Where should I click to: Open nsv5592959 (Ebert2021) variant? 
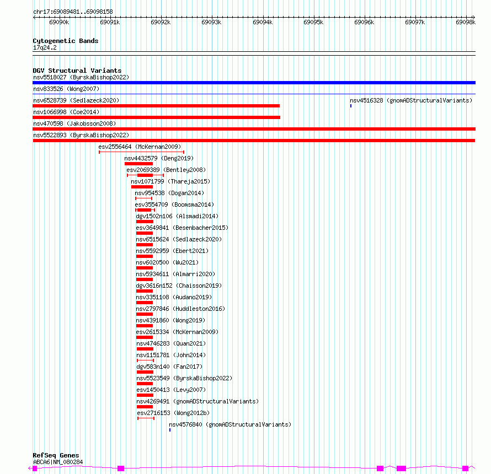point(172,251)
